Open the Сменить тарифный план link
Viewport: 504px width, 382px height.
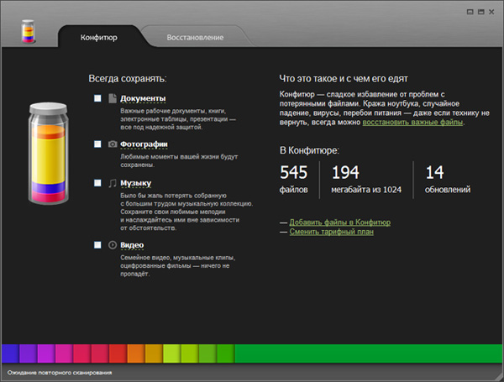(x=331, y=232)
